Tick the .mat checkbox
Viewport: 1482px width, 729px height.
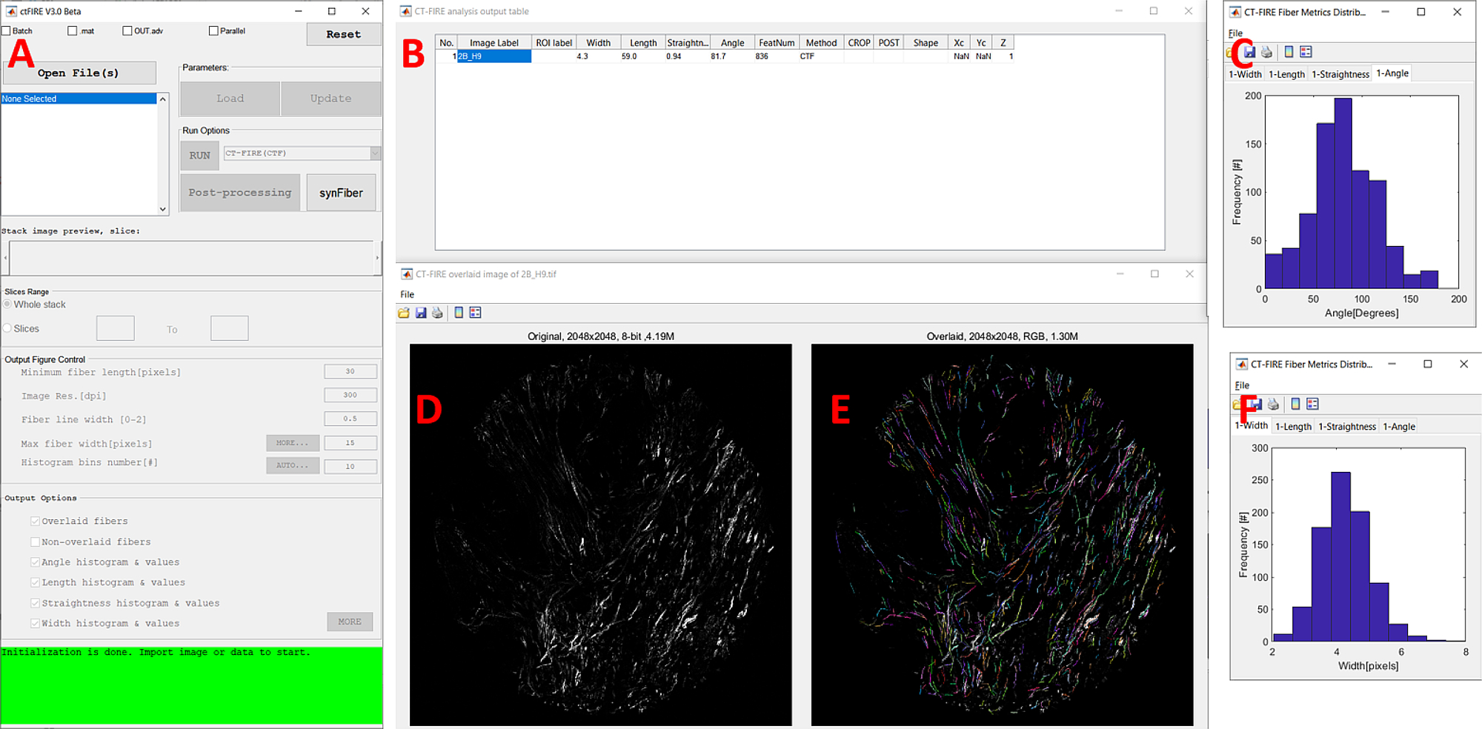pos(72,31)
